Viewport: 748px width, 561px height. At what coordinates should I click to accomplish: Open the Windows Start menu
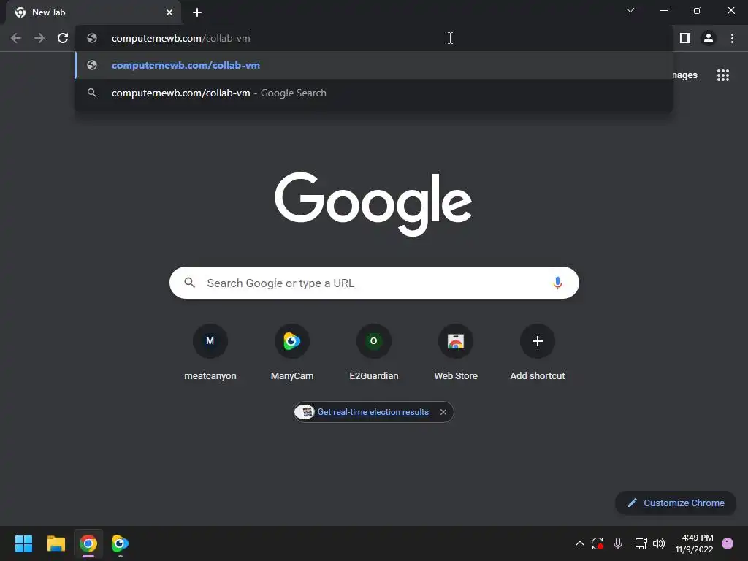(23, 543)
